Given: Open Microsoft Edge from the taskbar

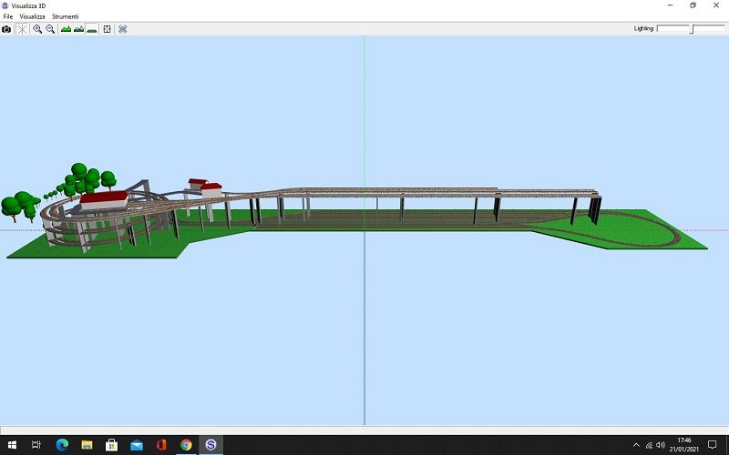Looking at the screenshot, I should [x=62, y=445].
